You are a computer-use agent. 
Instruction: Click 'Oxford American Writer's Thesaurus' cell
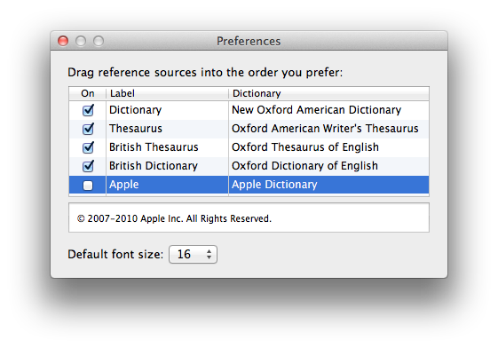[x=328, y=129]
